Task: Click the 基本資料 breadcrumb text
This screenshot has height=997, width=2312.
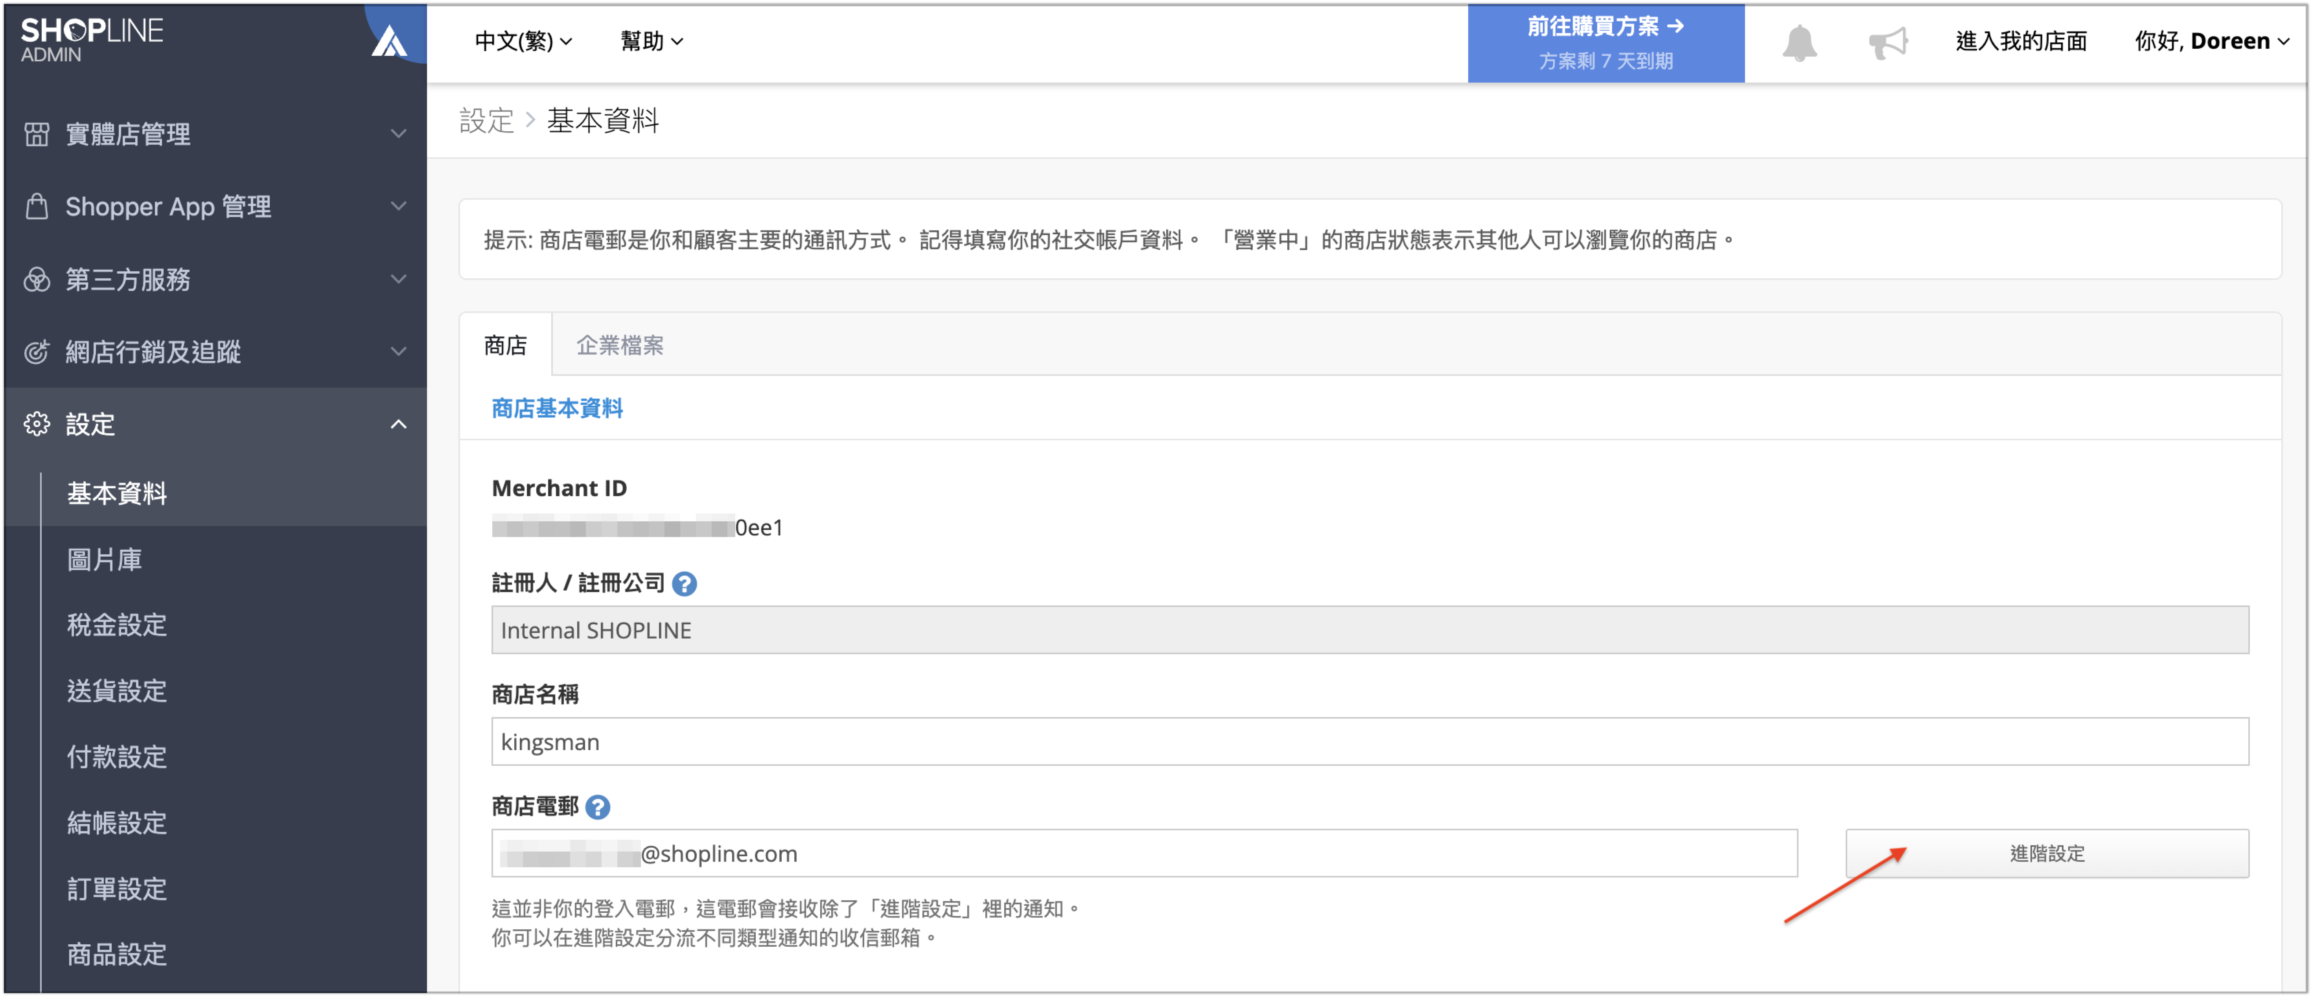Action: tap(603, 120)
